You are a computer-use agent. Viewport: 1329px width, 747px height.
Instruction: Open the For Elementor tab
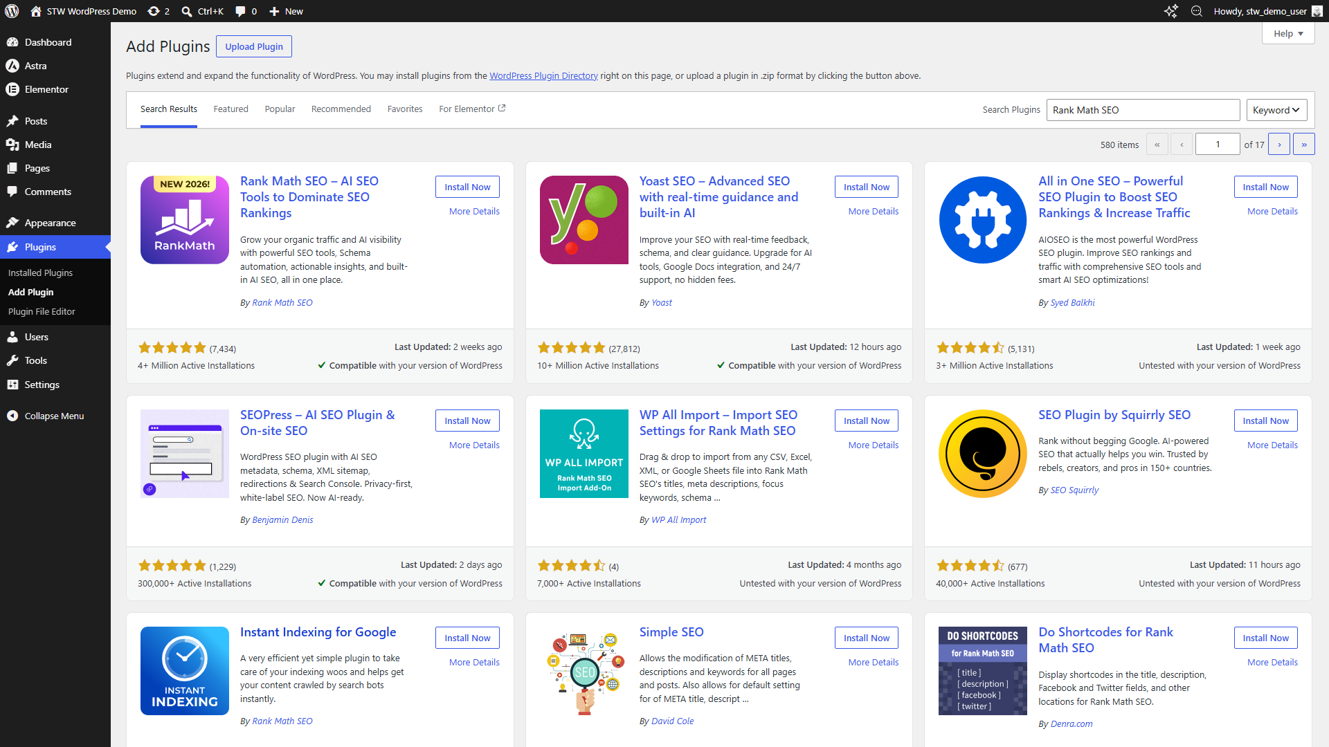pos(472,109)
